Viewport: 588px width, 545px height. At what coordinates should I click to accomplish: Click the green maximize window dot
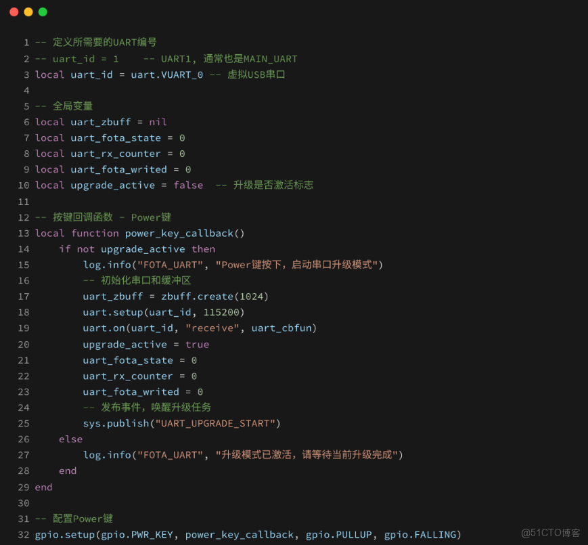click(x=43, y=12)
